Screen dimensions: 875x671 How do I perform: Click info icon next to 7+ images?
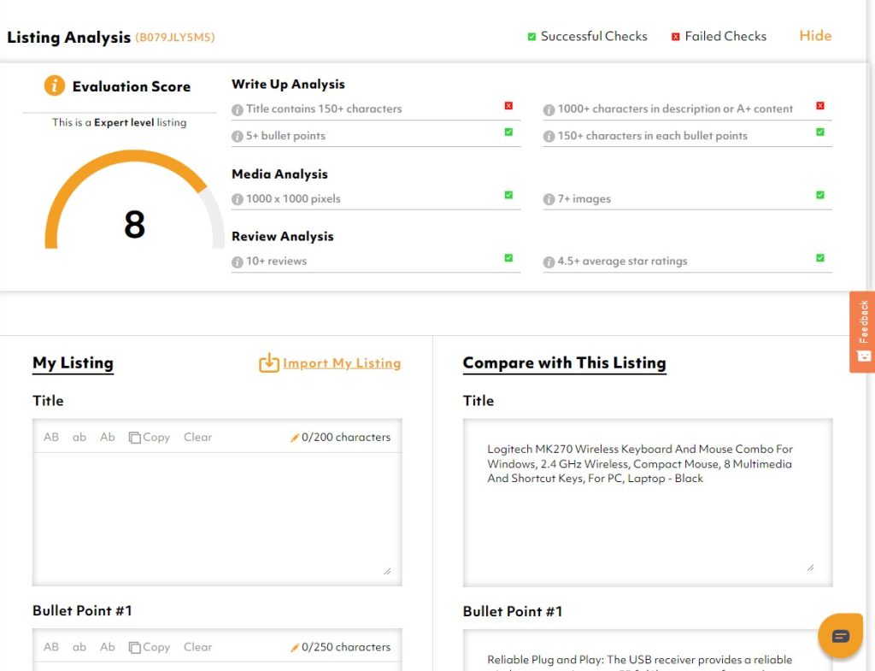click(549, 199)
